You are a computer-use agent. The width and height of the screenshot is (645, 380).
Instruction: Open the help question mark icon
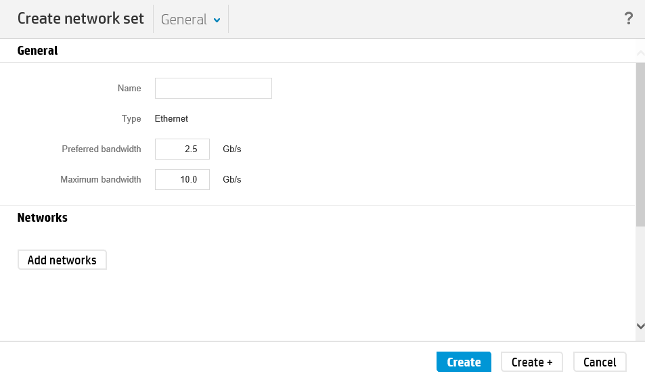click(x=628, y=18)
